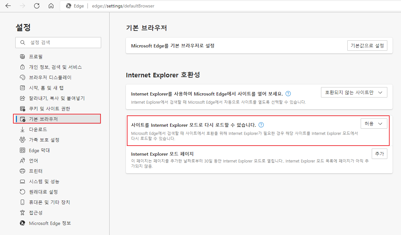
Task: Click the reset icon beside 원래대로 설정
Action: [22, 192]
